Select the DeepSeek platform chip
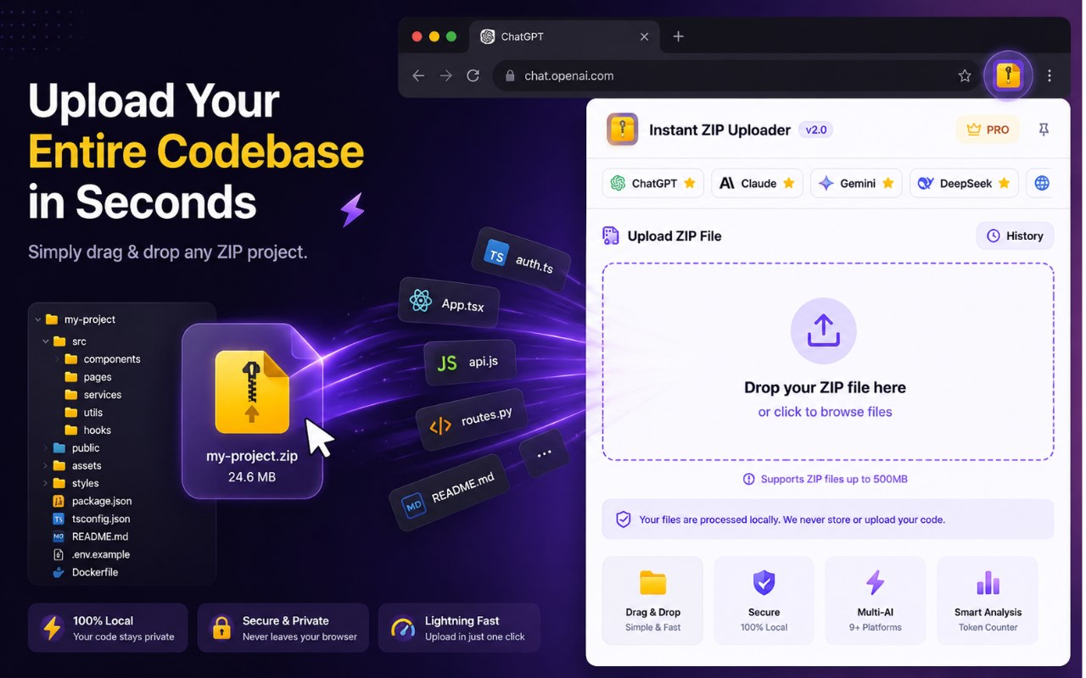 point(964,183)
